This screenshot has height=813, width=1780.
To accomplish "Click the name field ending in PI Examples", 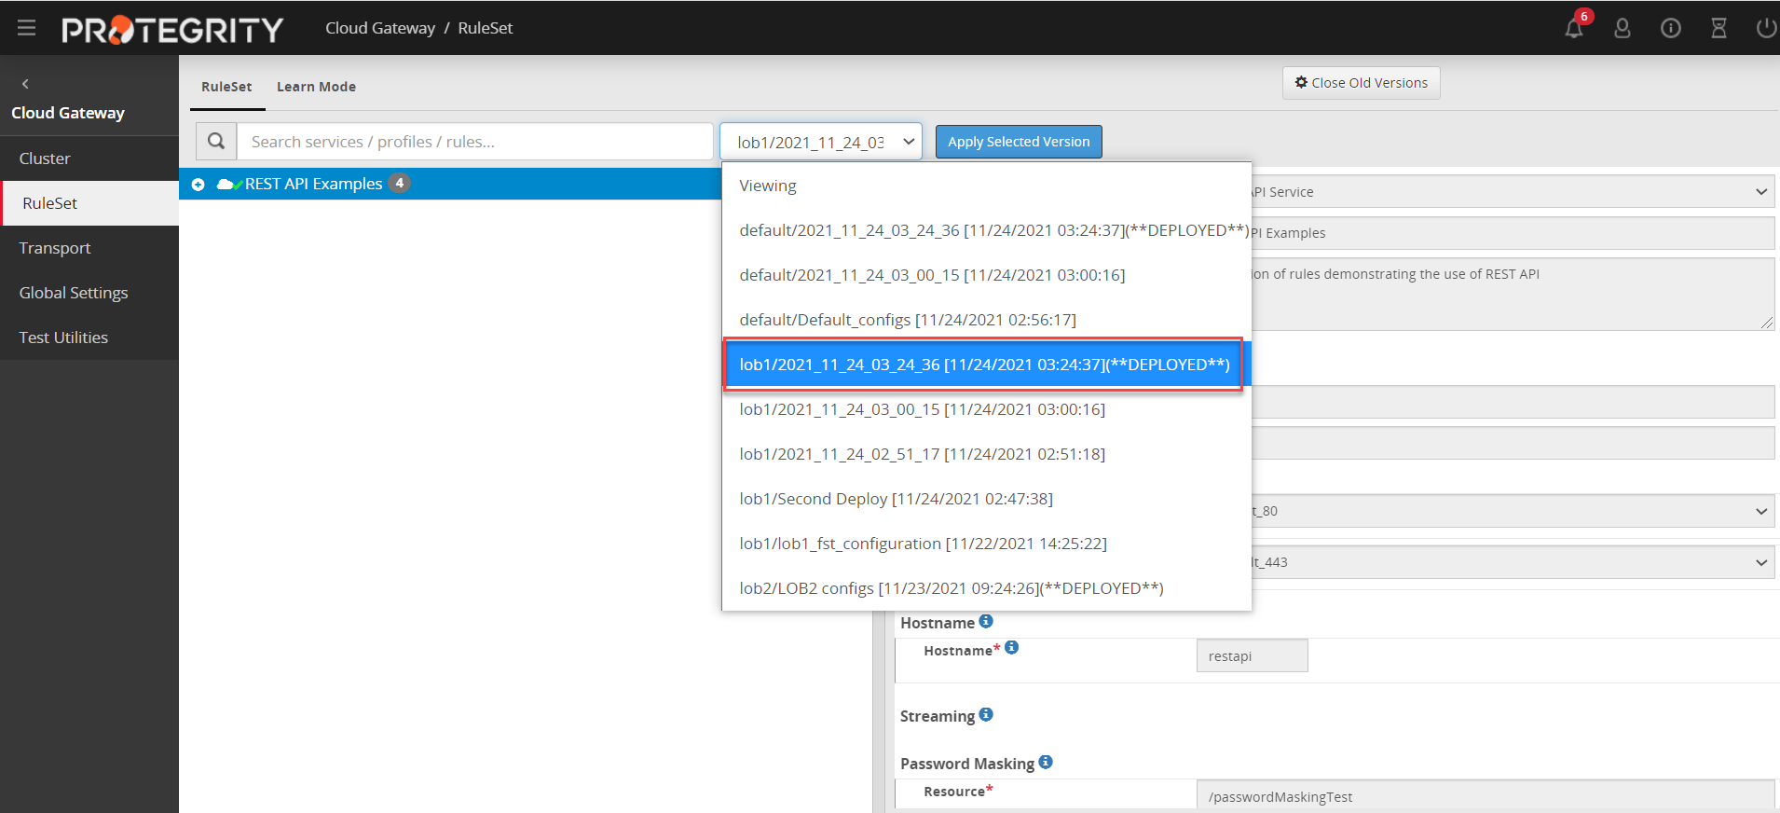I will click(1513, 233).
